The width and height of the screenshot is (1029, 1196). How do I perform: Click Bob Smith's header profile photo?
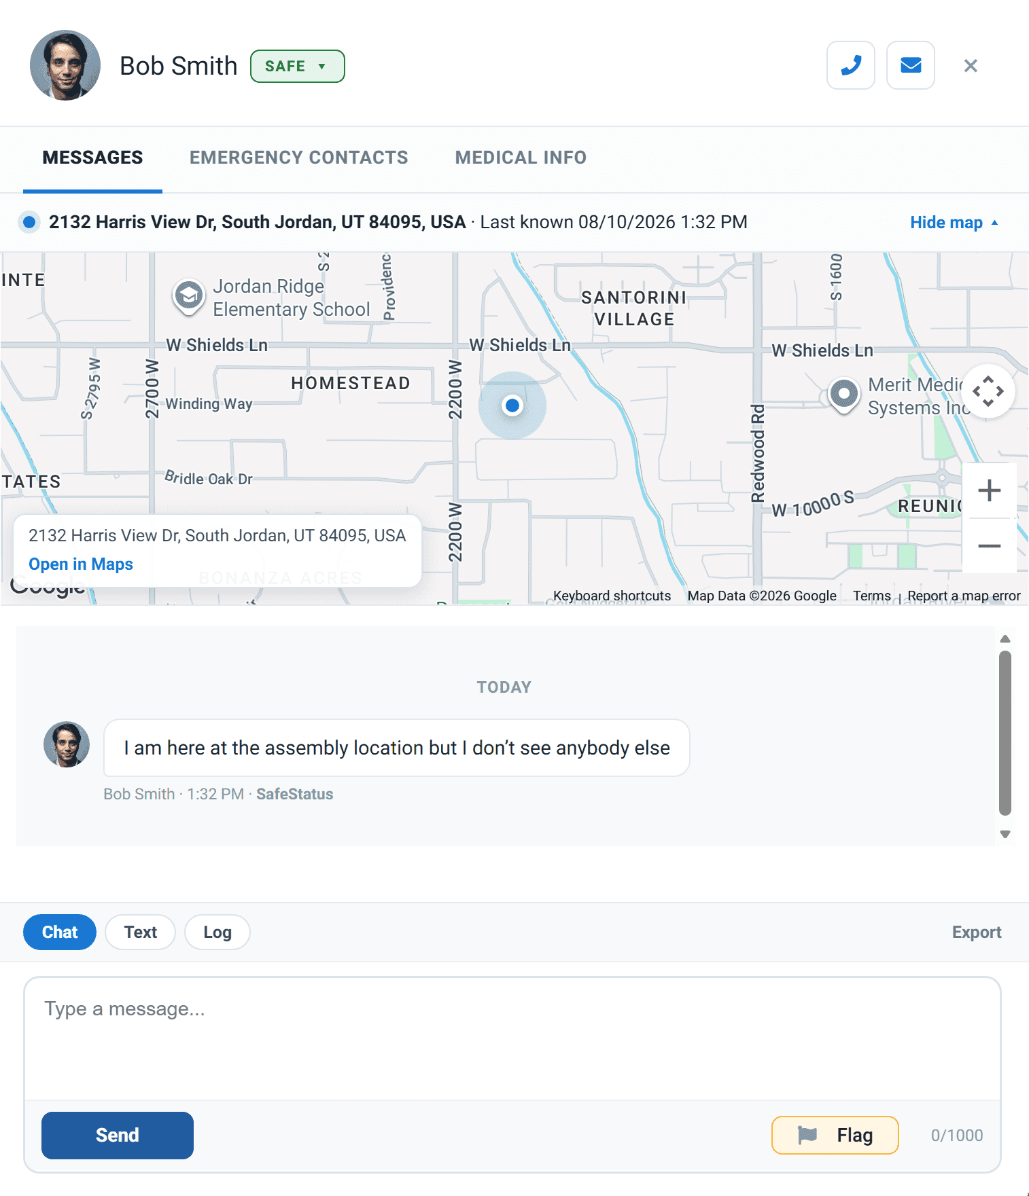coord(65,65)
